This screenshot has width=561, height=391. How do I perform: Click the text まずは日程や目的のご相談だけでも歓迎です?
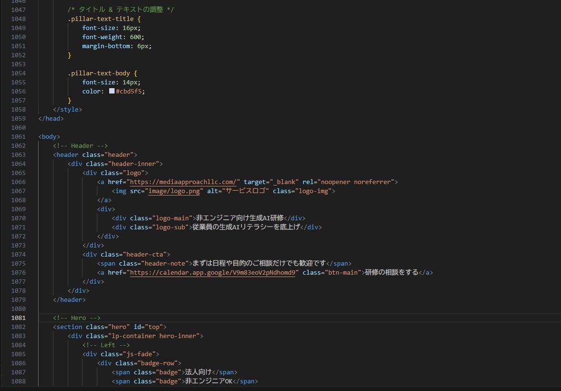(x=259, y=263)
